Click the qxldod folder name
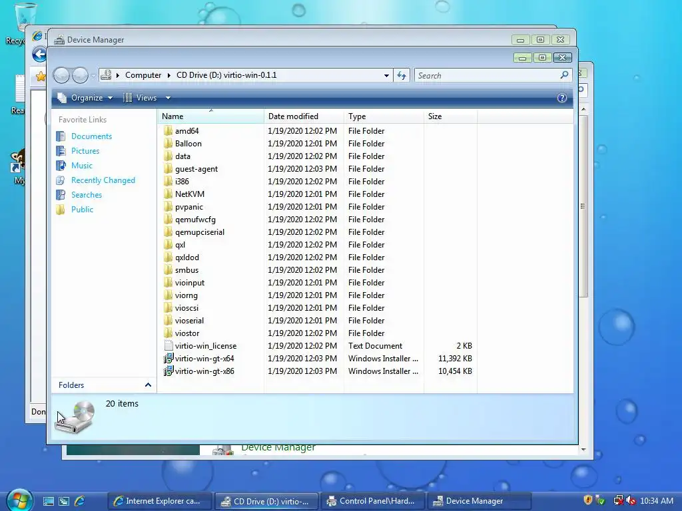Image resolution: width=682 pixels, height=511 pixels. click(187, 257)
